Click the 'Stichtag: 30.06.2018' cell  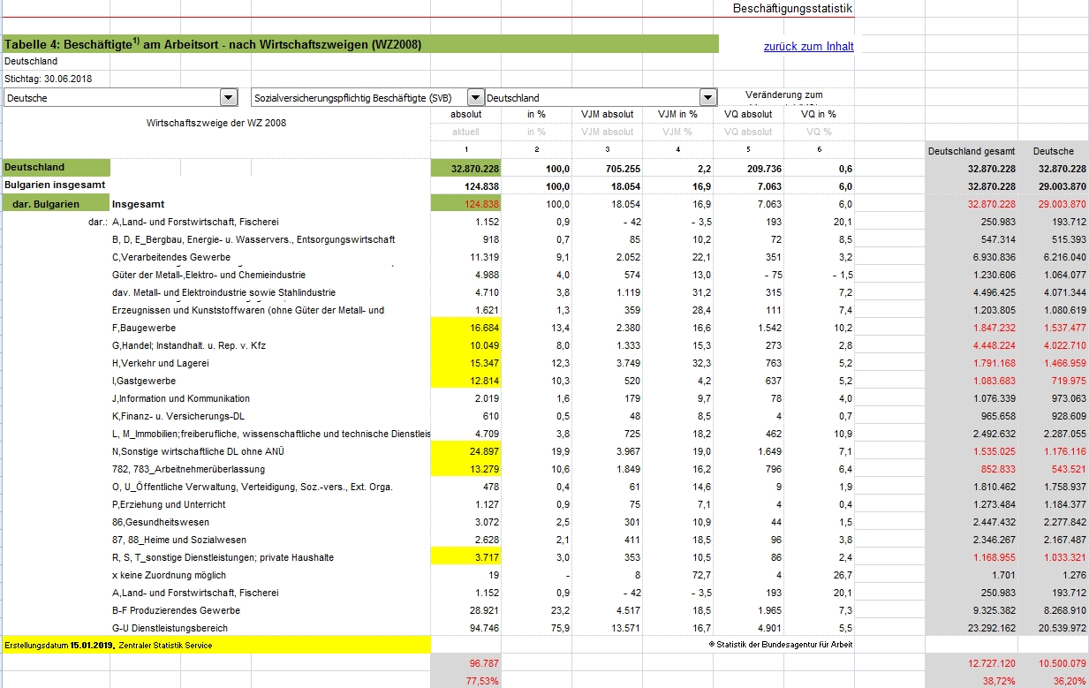click(x=49, y=79)
